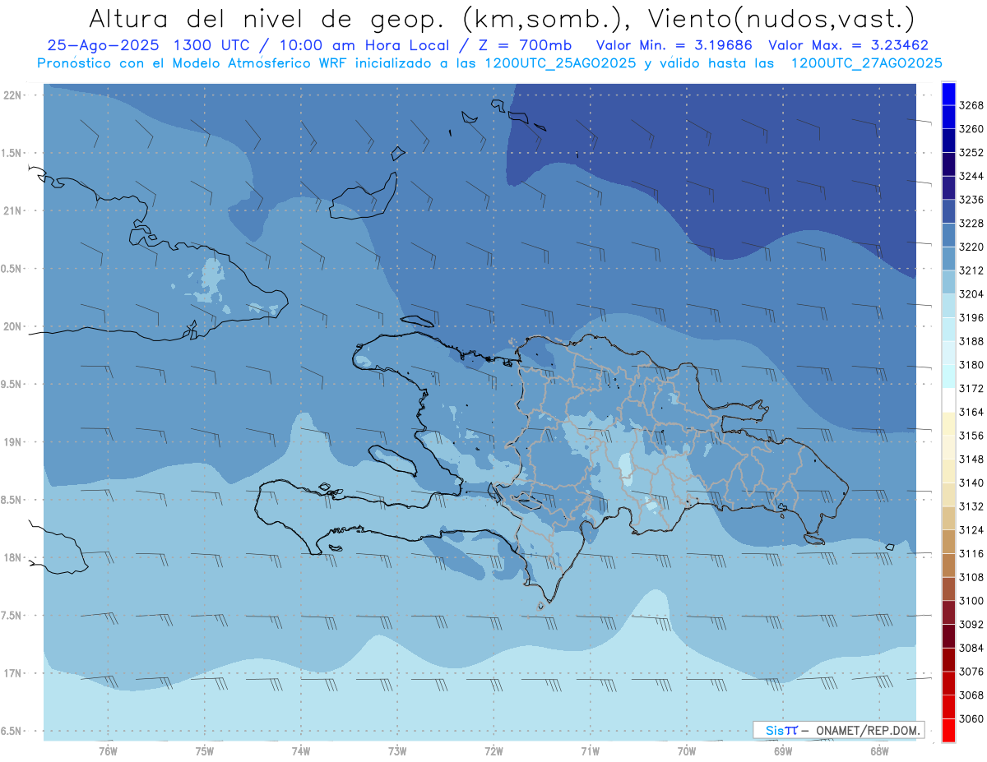Click the chart title 'Altura del nivel de geop.'
Viewport: 987px width, 762px height.
click(268, 18)
